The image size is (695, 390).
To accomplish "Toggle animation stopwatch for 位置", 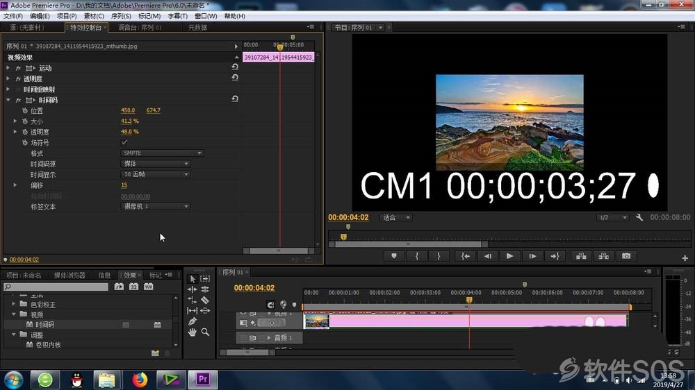I will click(25, 110).
